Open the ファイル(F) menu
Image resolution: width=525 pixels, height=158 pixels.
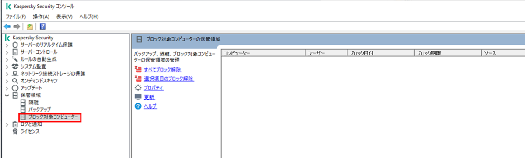pyautogui.click(x=16, y=17)
